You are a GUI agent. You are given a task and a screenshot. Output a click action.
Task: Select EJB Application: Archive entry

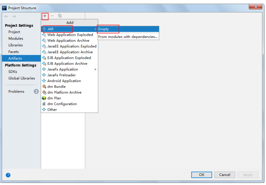pyautogui.click(x=70, y=64)
